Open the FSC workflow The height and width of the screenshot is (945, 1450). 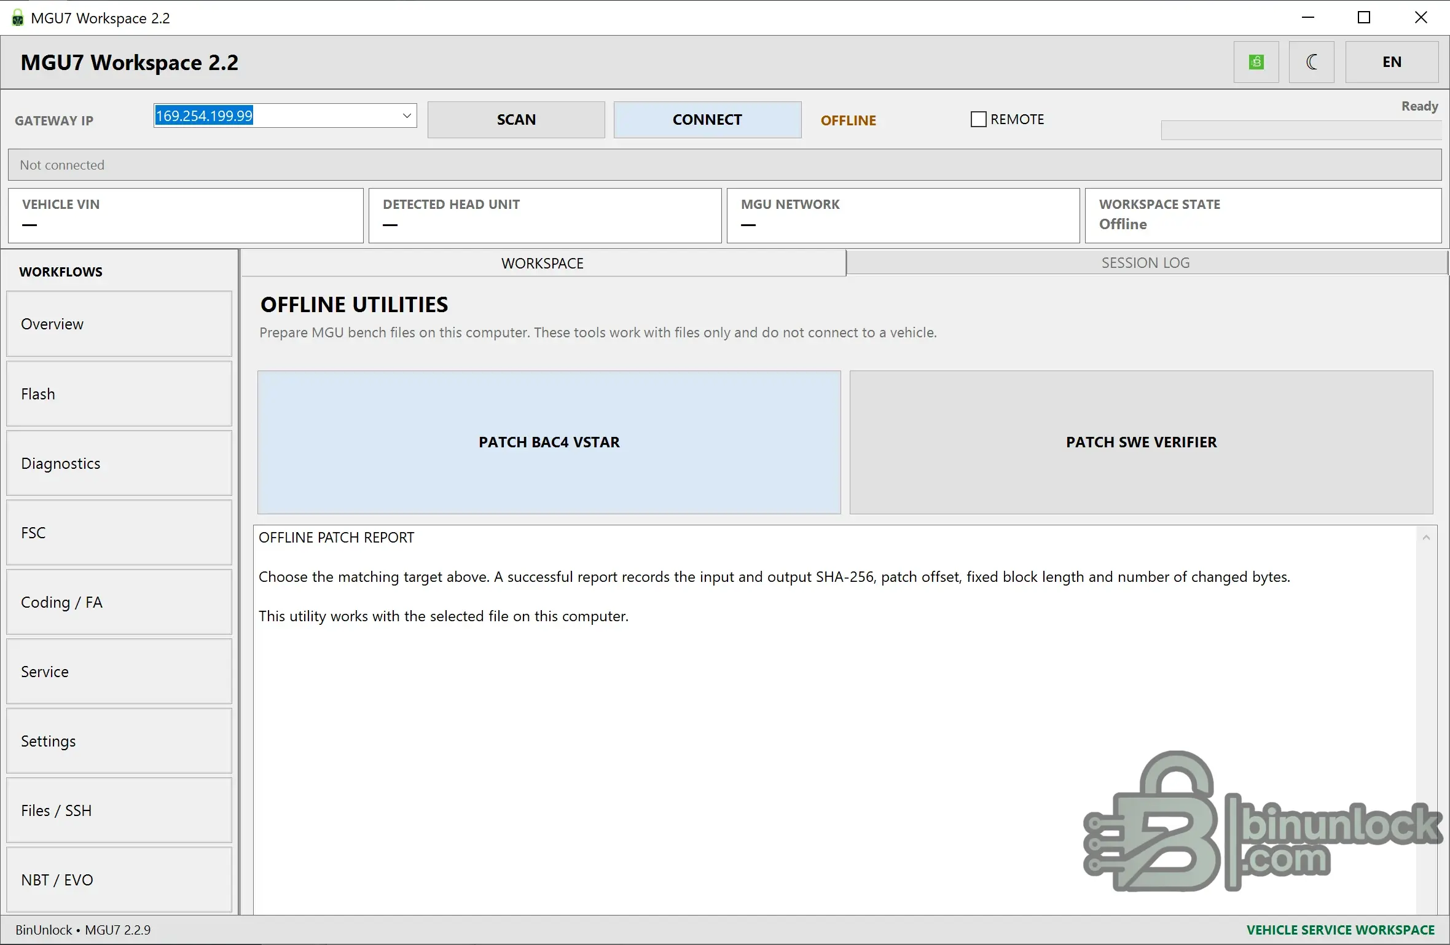tap(119, 533)
